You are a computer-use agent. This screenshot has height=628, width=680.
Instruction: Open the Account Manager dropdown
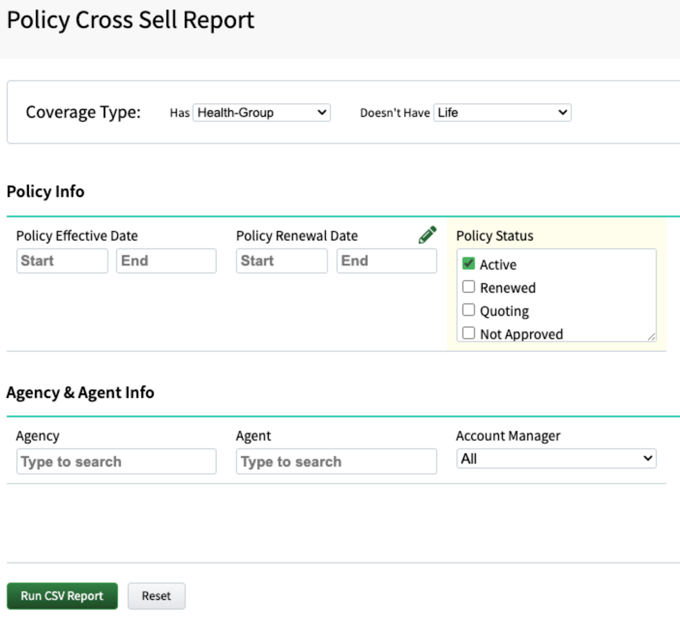pyautogui.click(x=556, y=458)
